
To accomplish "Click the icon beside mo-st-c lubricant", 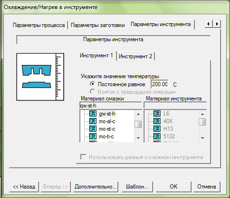I will tap(93, 129).
